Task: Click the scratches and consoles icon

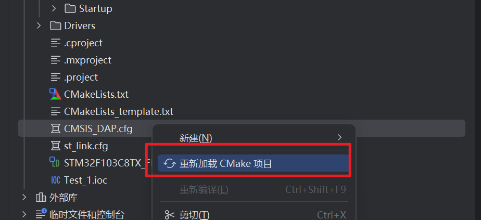Action: pyautogui.click(x=41, y=214)
